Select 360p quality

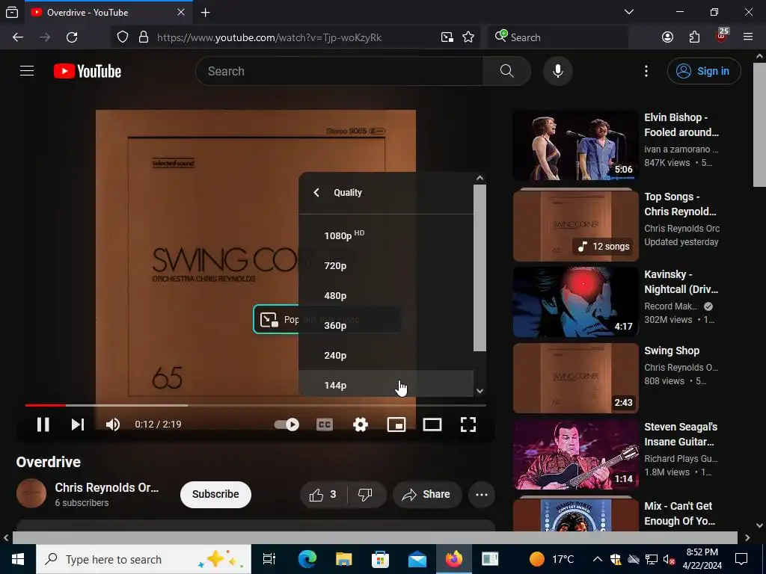(386, 326)
